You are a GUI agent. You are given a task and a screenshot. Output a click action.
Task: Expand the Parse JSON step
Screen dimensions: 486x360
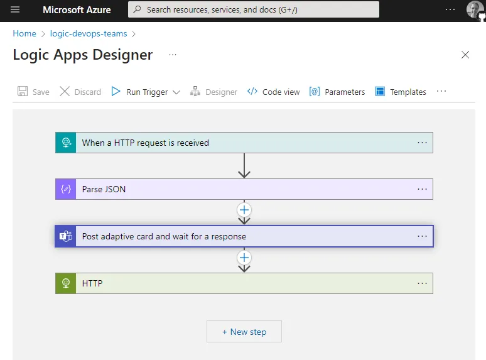[x=244, y=189]
